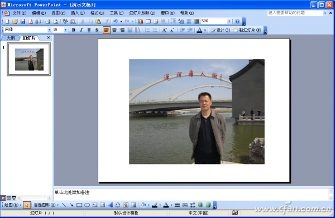Image resolution: width=335 pixels, height=218 pixels.
Task: Toggle the Select Objects pointer tool
Action: [x=27, y=205]
